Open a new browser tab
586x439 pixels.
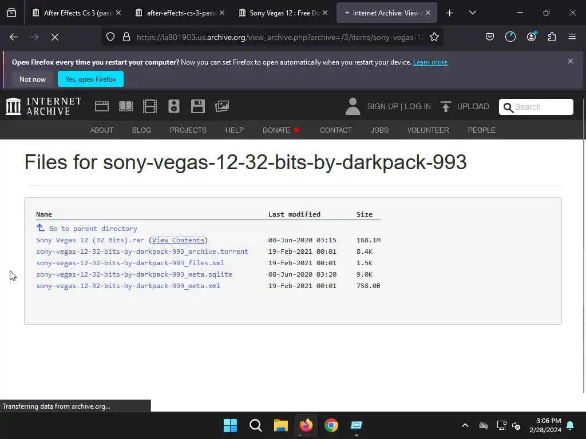click(x=450, y=13)
